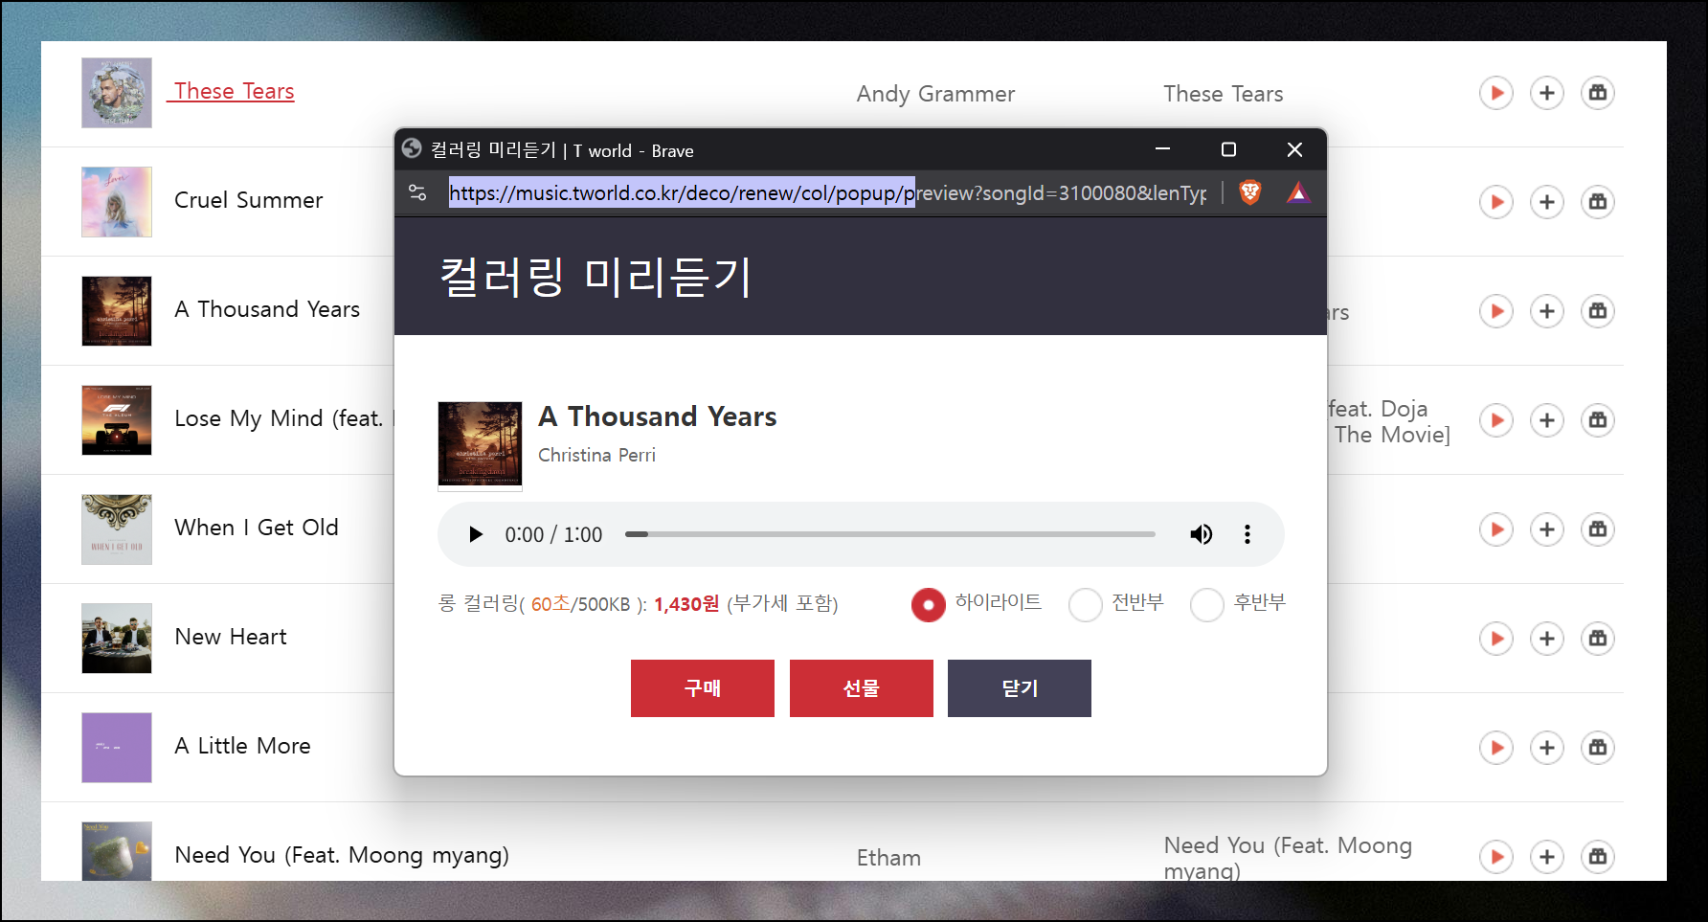
Task: Open Brave Rewards triangle icon
Action: click(1298, 192)
